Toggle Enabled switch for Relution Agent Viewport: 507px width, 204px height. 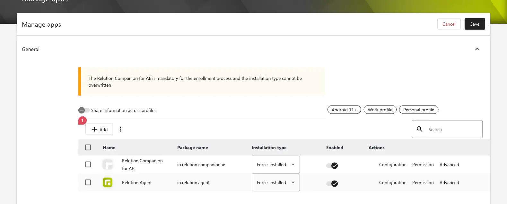(332, 183)
